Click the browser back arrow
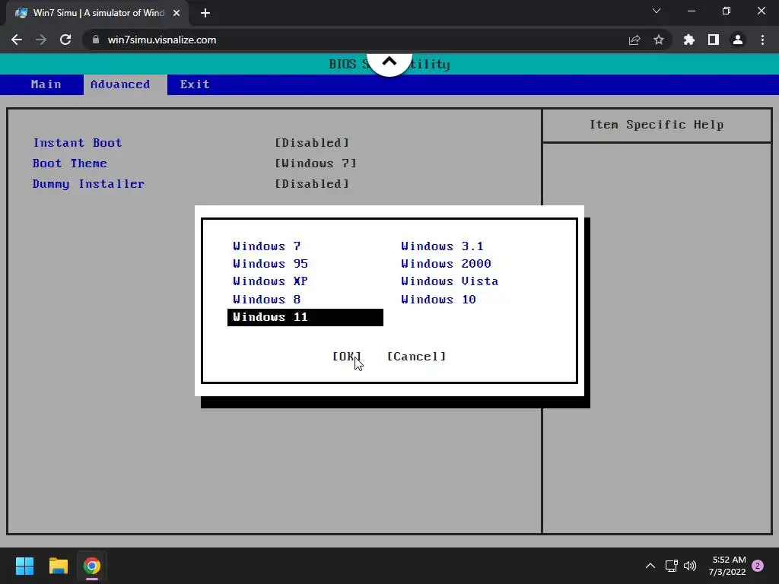The height and width of the screenshot is (584, 779). [x=17, y=40]
